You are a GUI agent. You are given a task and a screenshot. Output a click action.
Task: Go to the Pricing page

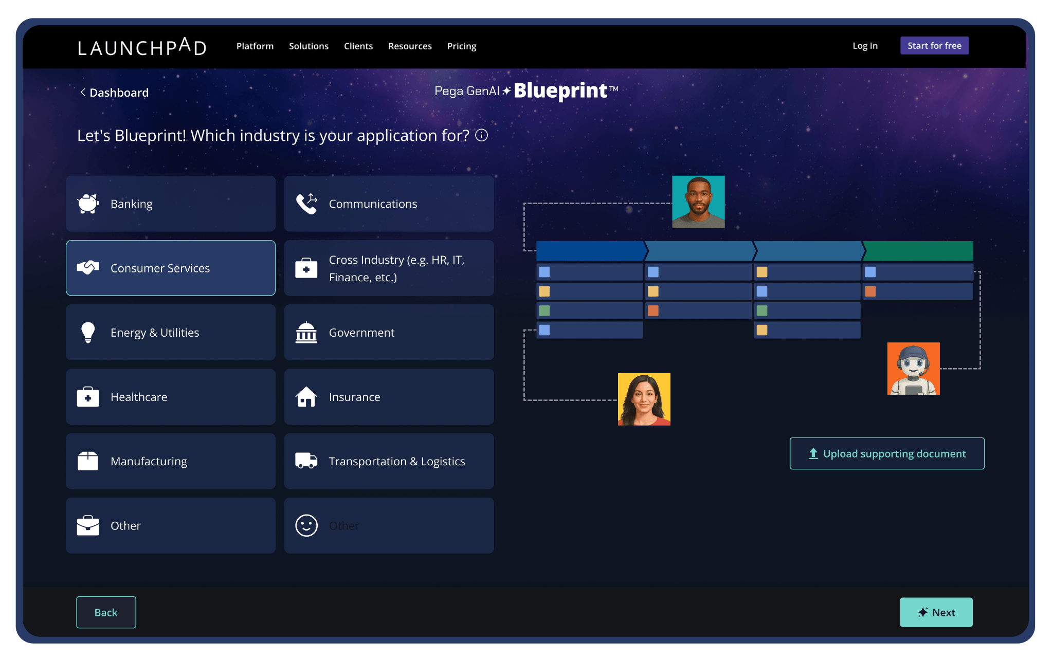[462, 46]
